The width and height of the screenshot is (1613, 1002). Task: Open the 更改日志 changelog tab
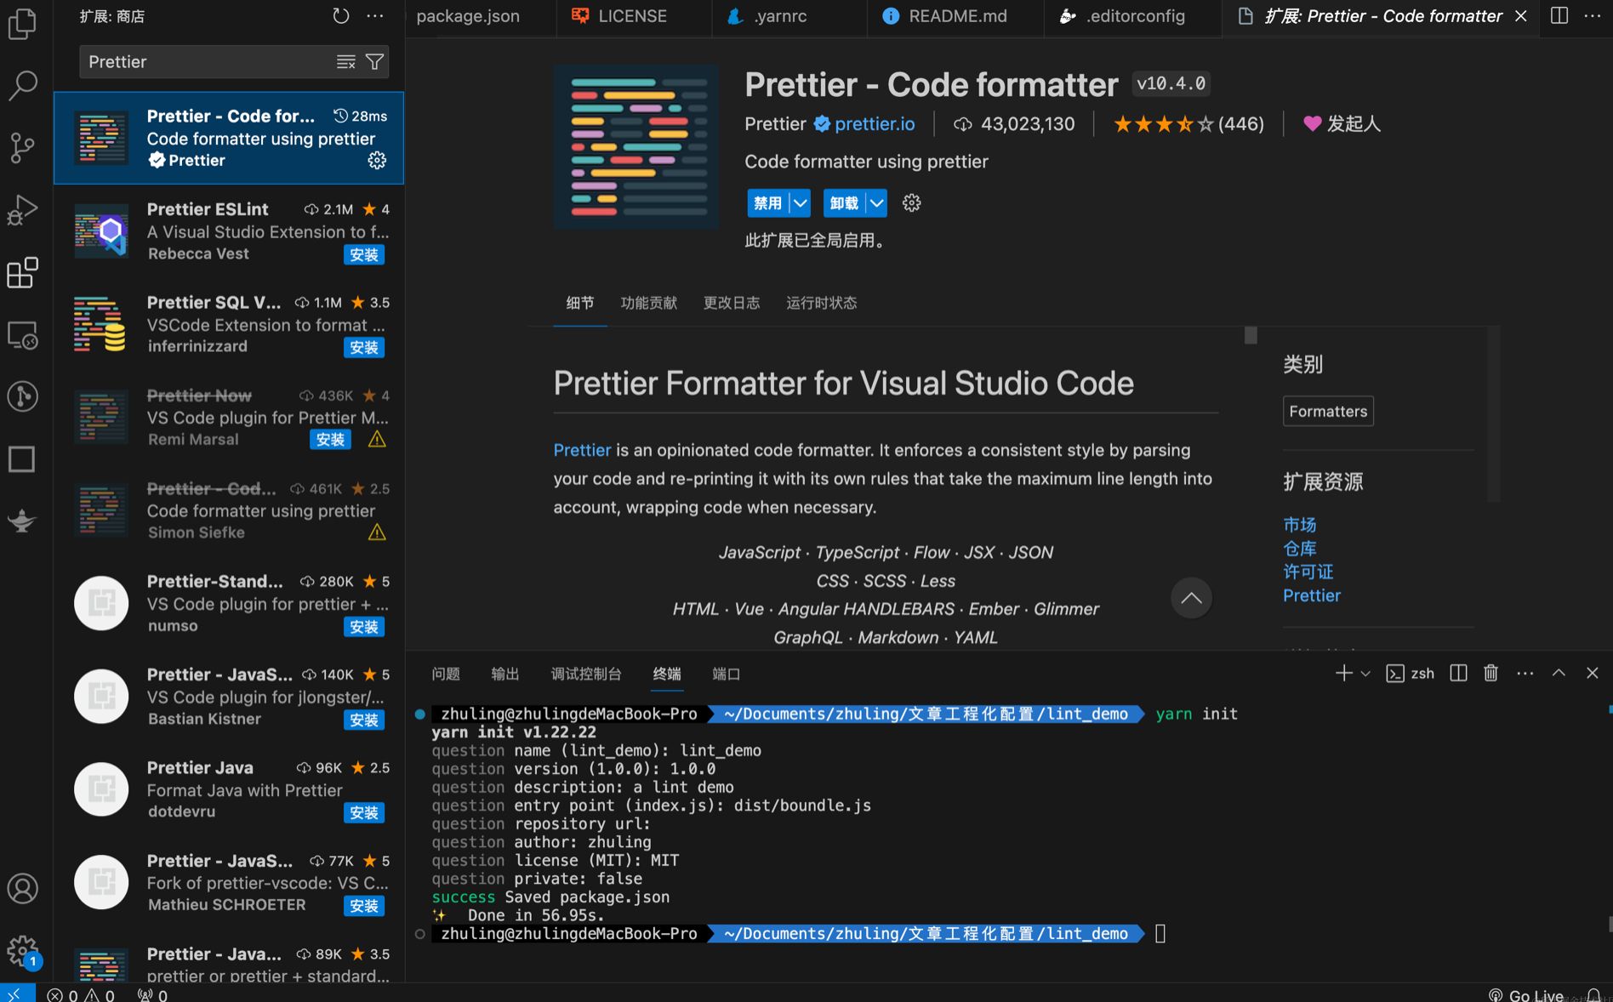point(731,303)
